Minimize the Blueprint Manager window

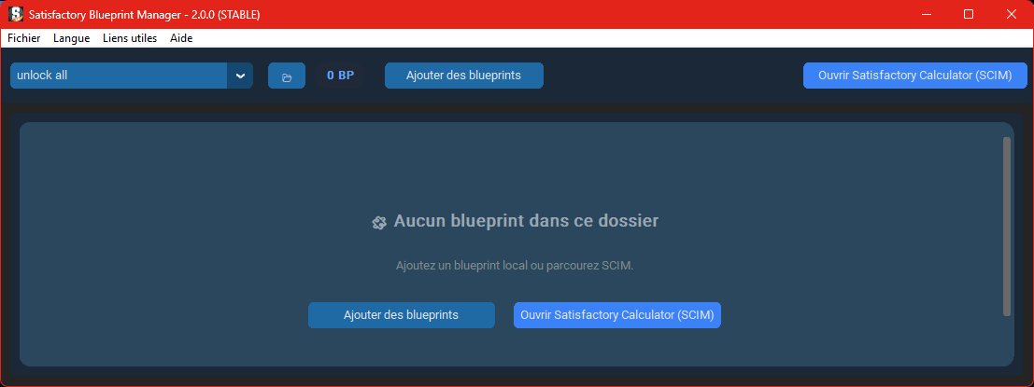tap(927, 14)
